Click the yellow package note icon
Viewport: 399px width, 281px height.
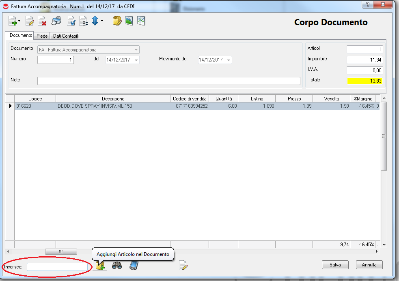point(117,21)
